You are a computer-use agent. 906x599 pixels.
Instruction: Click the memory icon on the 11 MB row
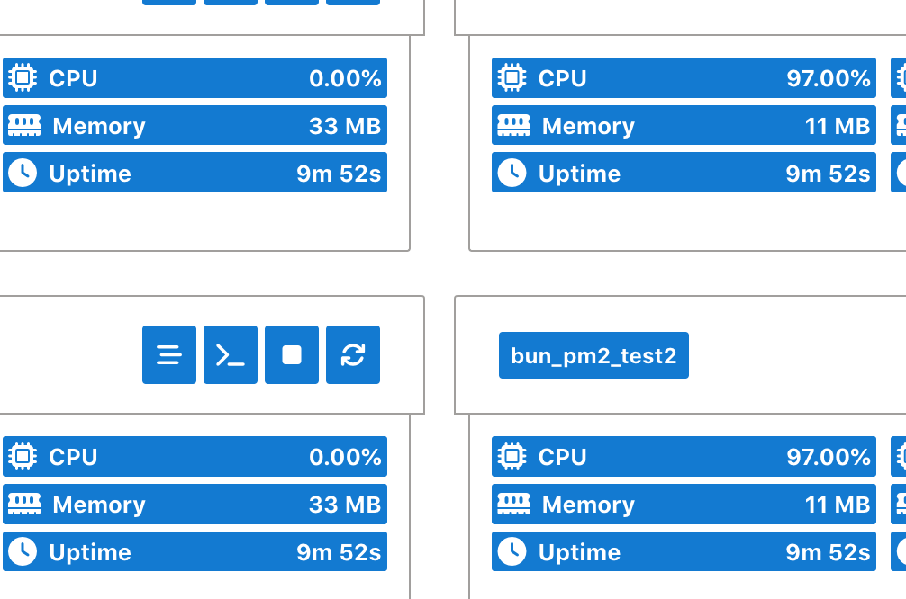(x=512, y=125)
